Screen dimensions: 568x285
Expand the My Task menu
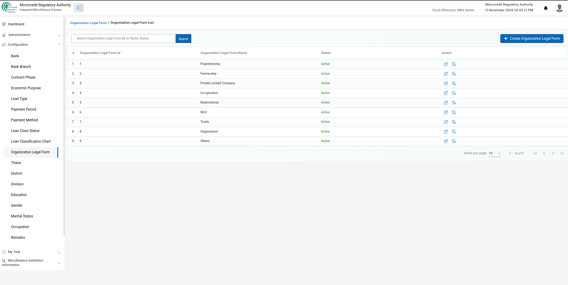point(31,252)
